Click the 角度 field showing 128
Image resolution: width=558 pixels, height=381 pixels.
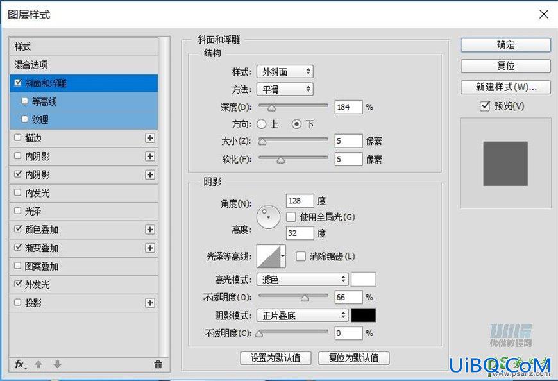(x=300, y=201)
